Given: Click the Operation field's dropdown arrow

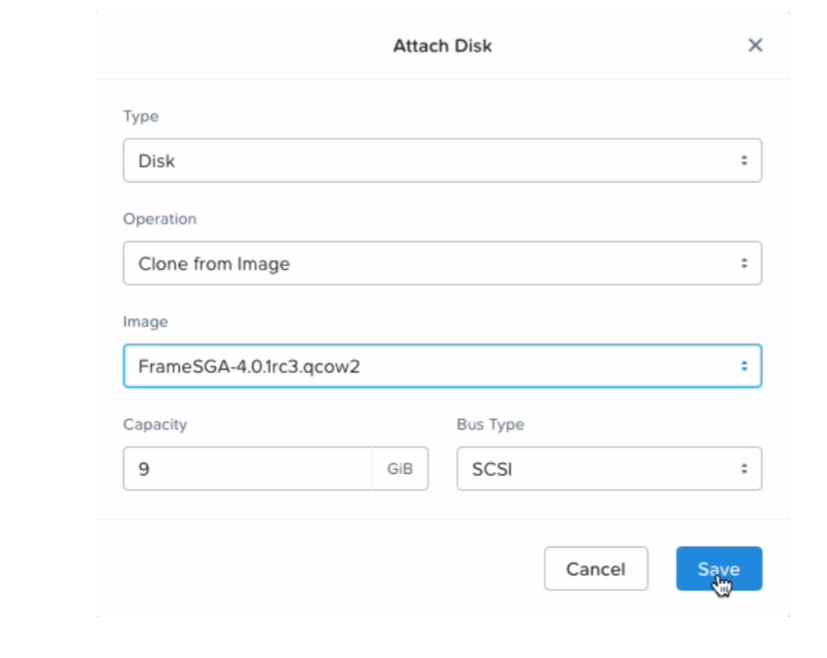Looking at the screenshot, I should pos(743,264).
